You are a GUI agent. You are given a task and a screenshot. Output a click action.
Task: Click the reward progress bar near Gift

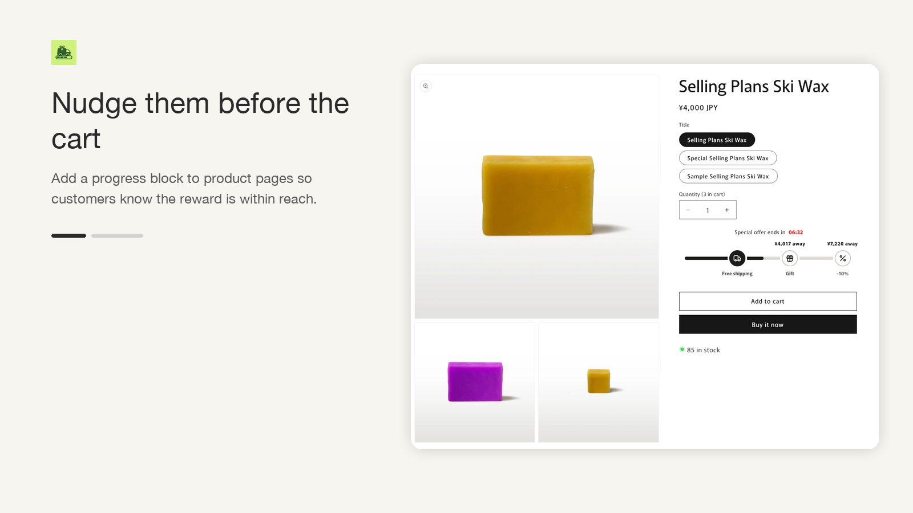pyautogui.click(x=763, y=258)
